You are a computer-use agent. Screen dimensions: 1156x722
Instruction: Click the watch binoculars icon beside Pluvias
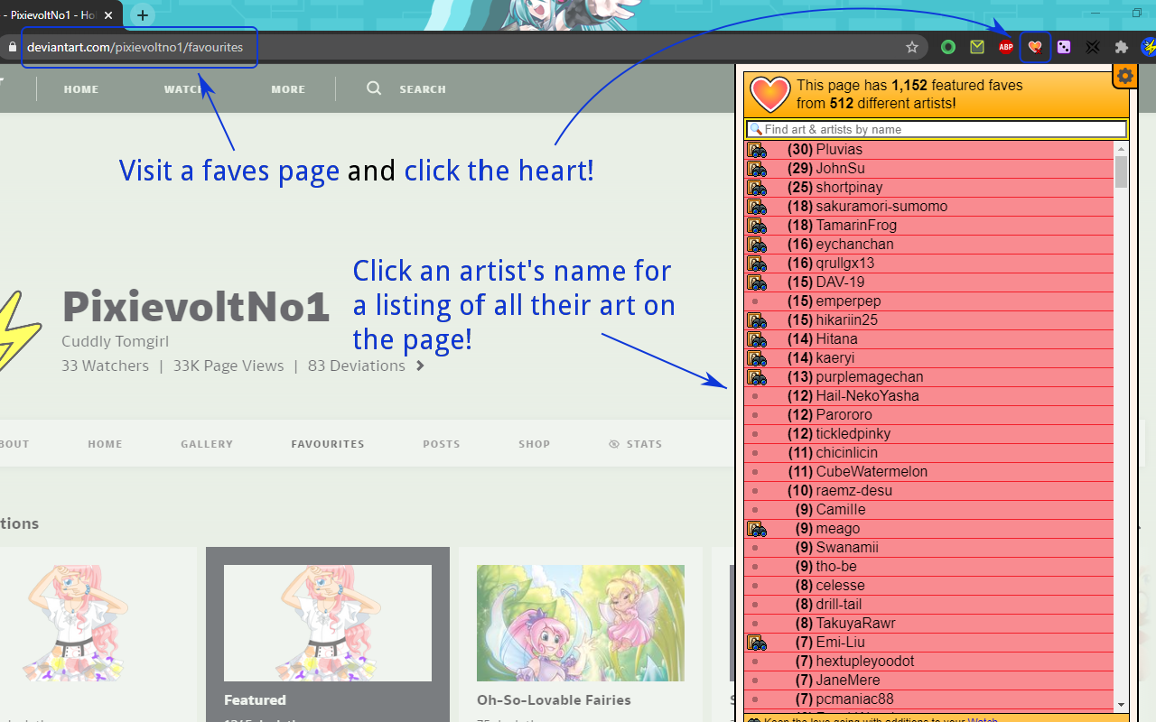point(756,150)
